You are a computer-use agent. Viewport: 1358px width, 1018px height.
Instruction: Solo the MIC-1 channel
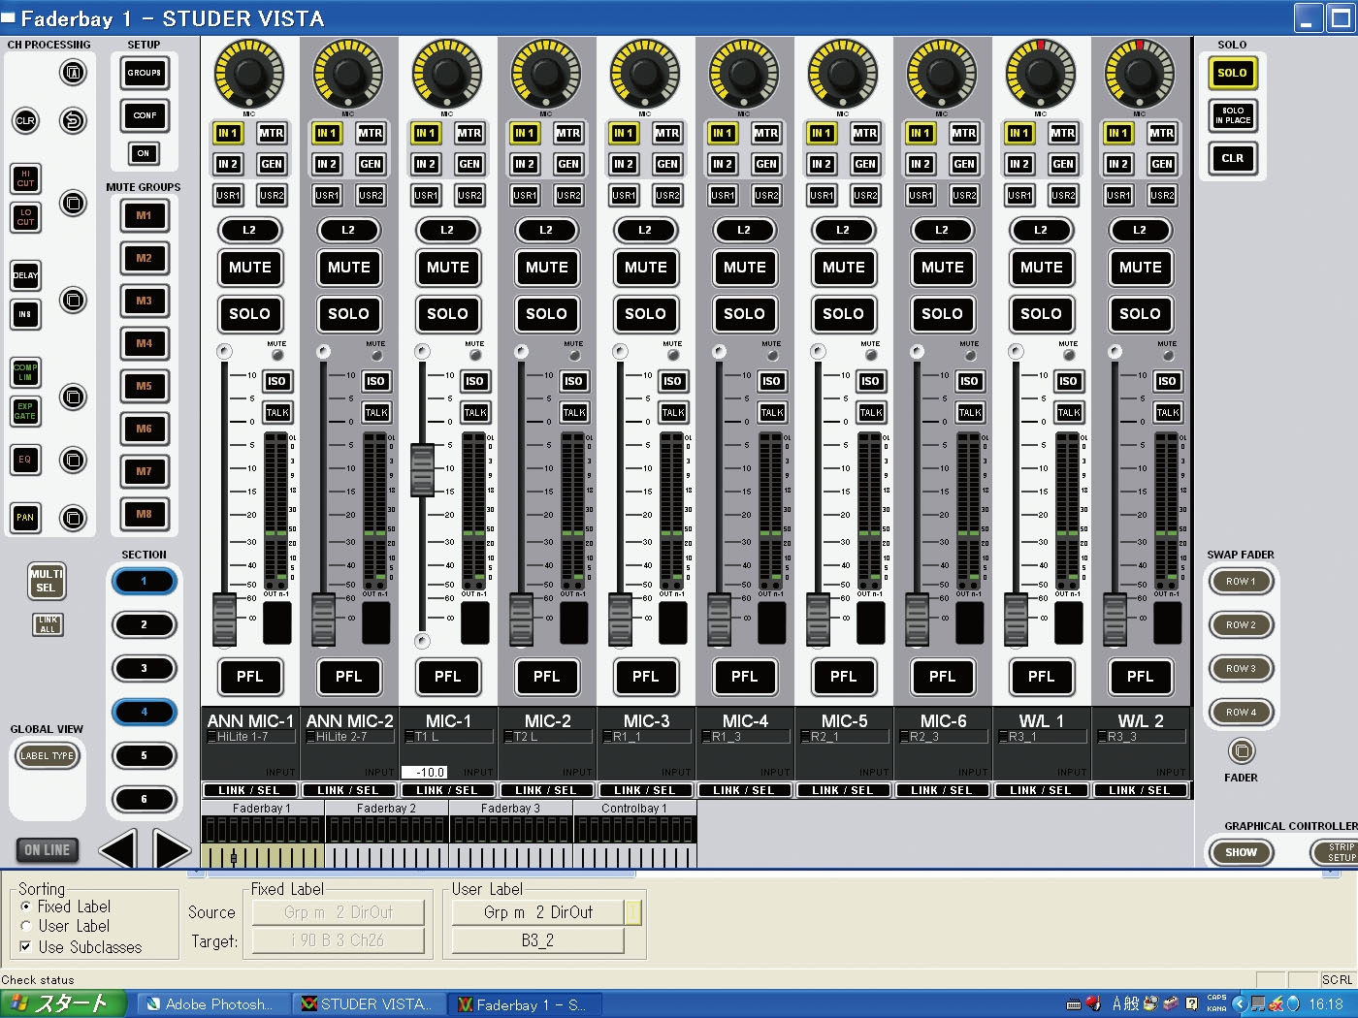coord(447,314)
